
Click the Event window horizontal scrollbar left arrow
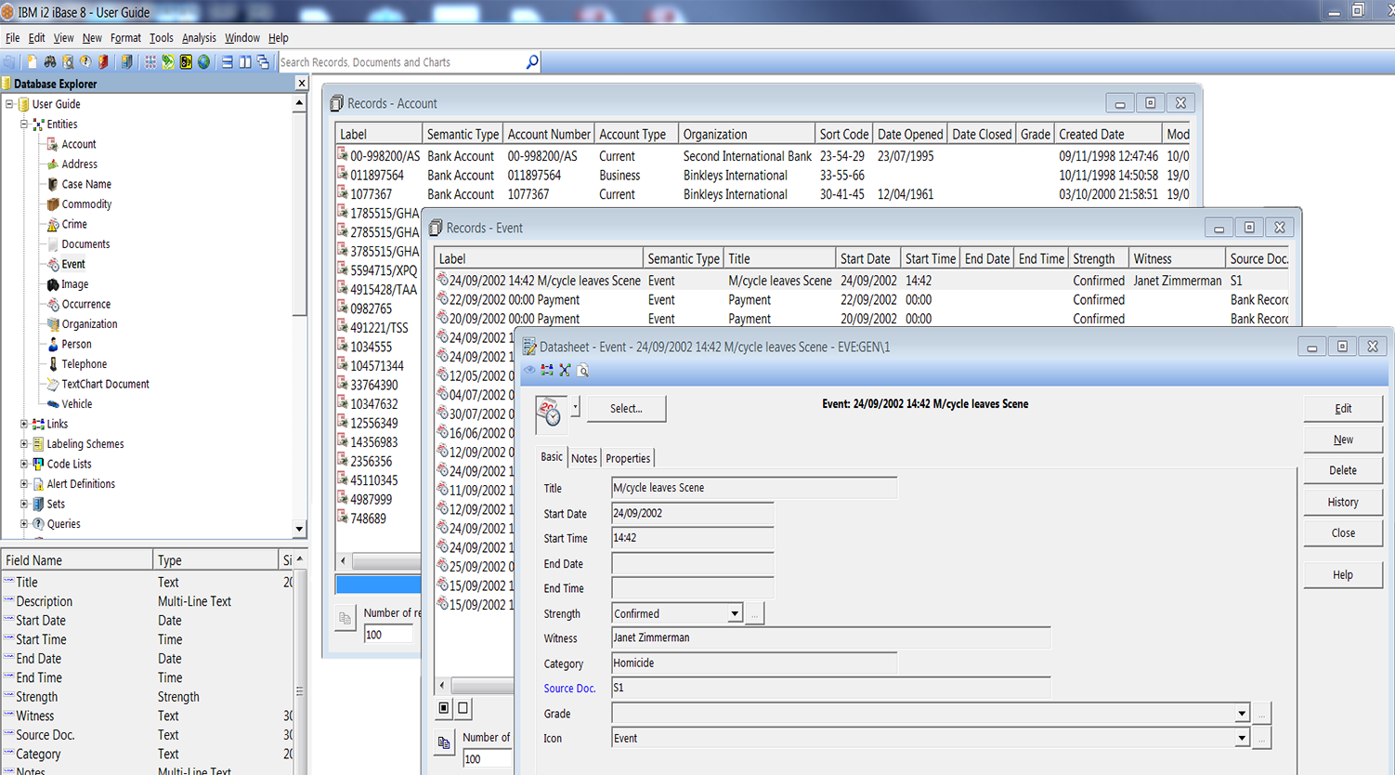pyautogui.click(x=442, y=686)
